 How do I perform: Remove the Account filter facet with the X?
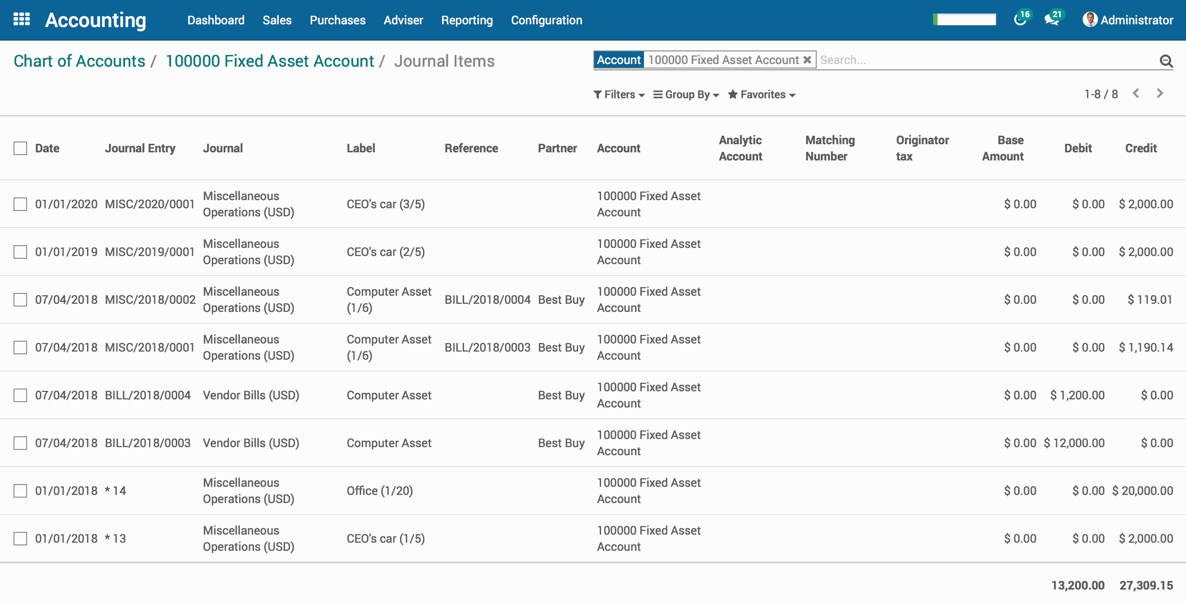click(x=807, y=60)
